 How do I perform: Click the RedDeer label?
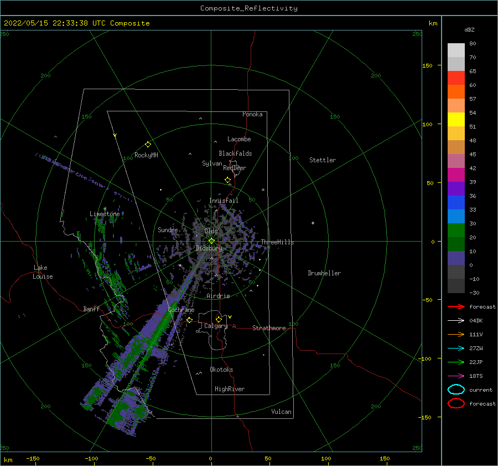[235, 168]
